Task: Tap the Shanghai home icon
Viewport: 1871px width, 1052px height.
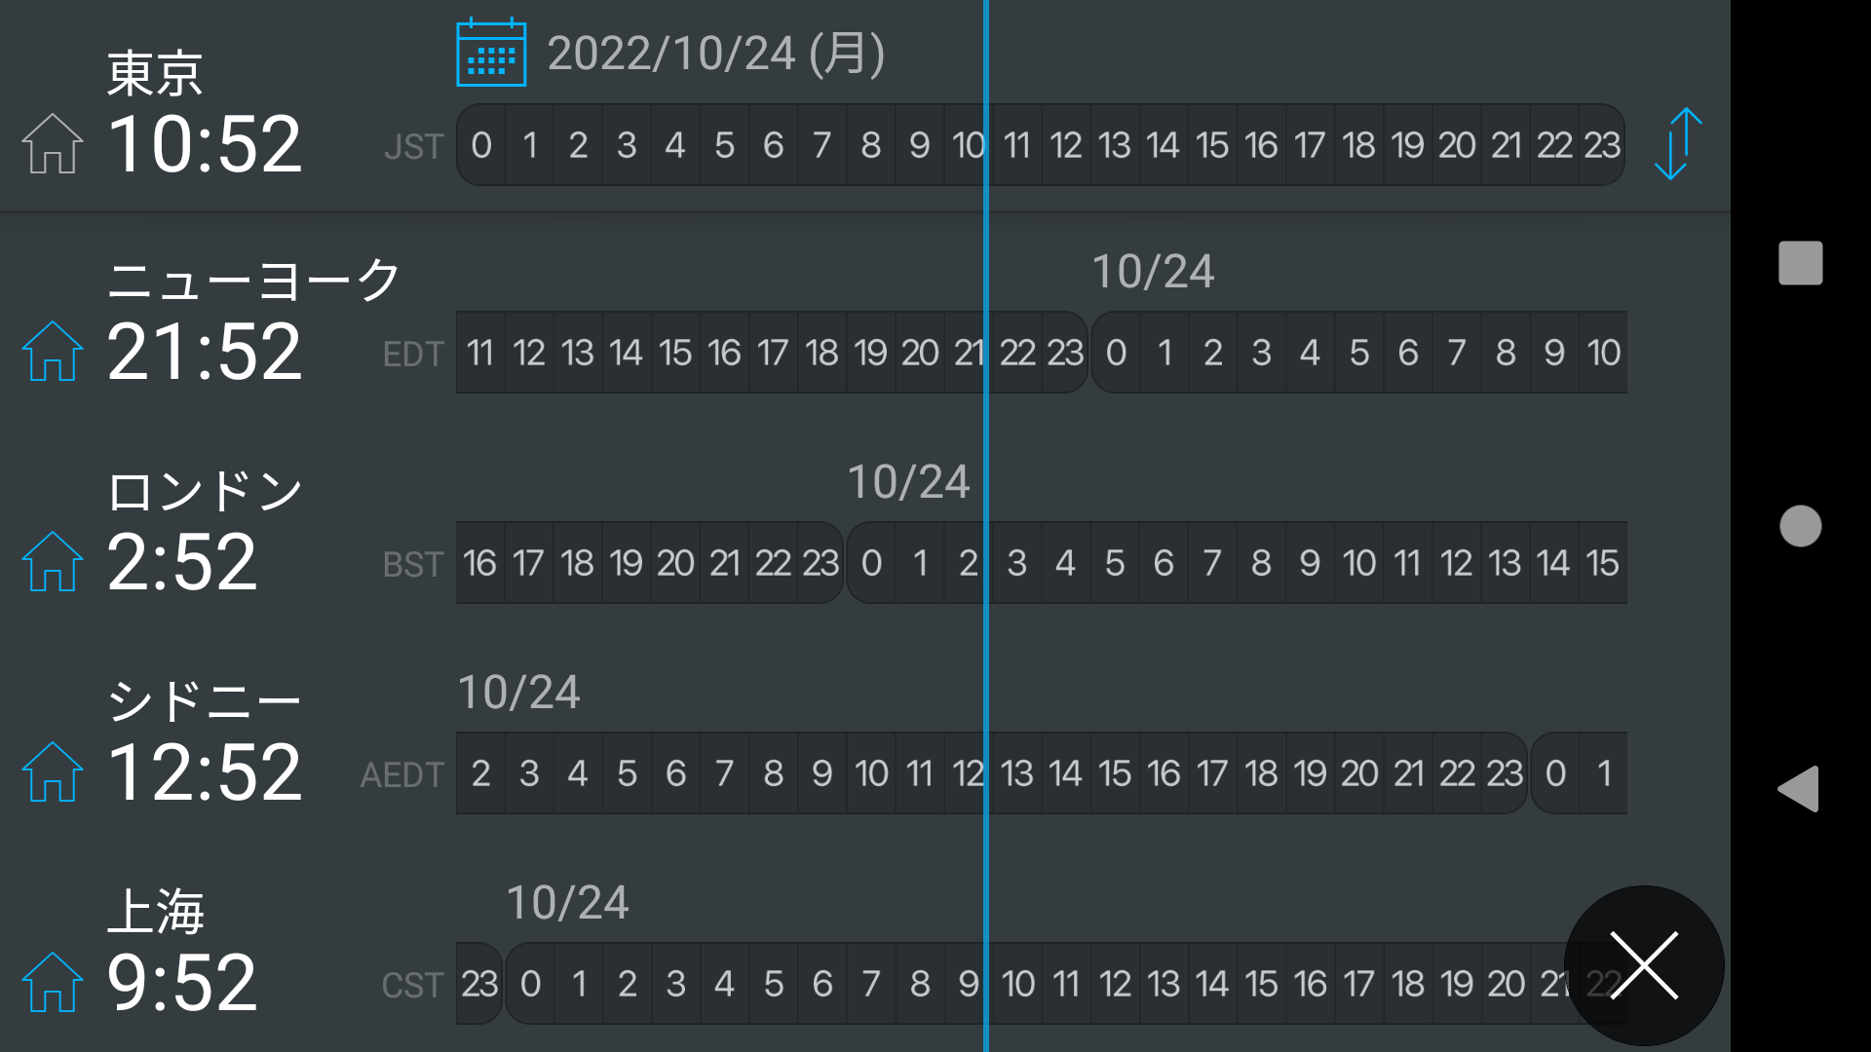Action: pyautogui.click(x=53, y=983)
